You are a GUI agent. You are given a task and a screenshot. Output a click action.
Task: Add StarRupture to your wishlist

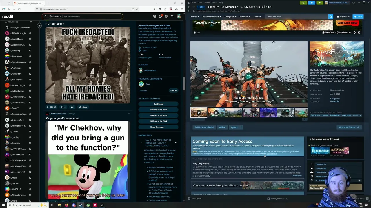tap(204, 127)
